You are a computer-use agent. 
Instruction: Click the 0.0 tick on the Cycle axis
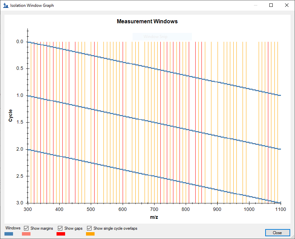tap(19, 42)
